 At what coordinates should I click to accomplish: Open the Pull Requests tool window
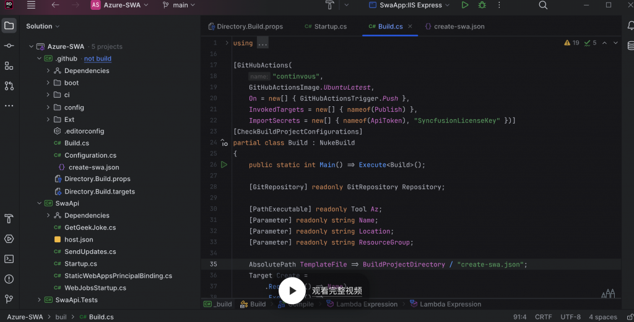point(9,85)
